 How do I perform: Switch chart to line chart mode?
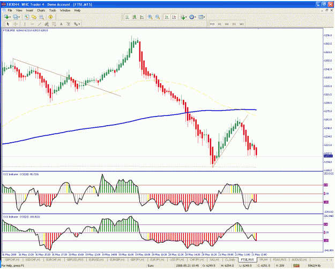point(142,17)
